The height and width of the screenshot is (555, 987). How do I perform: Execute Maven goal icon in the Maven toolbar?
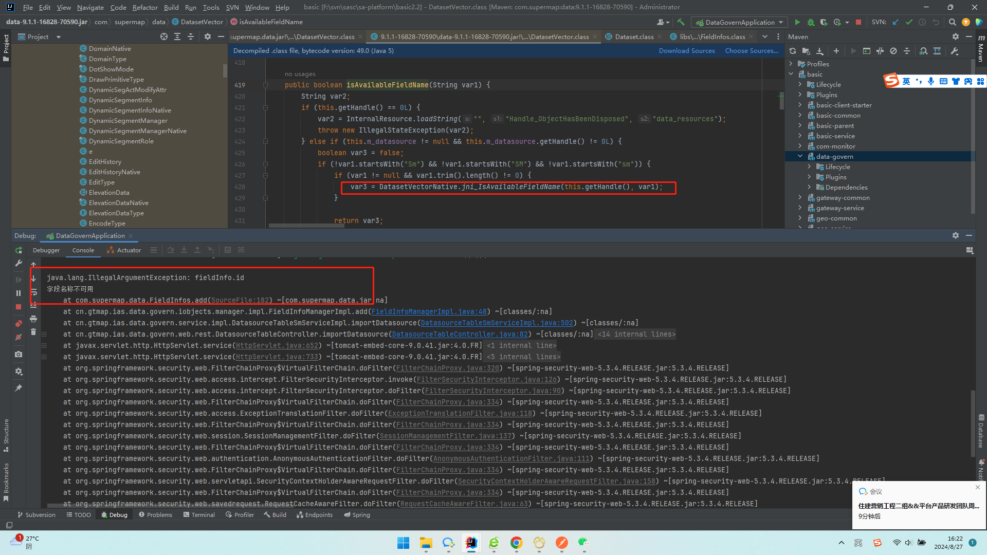(x=867, y=51)
